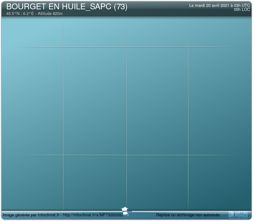Click the 'Reprise ou archivage non autorisés' notice
The width and height of the screenshot is (253, 221).
(188, 215)
